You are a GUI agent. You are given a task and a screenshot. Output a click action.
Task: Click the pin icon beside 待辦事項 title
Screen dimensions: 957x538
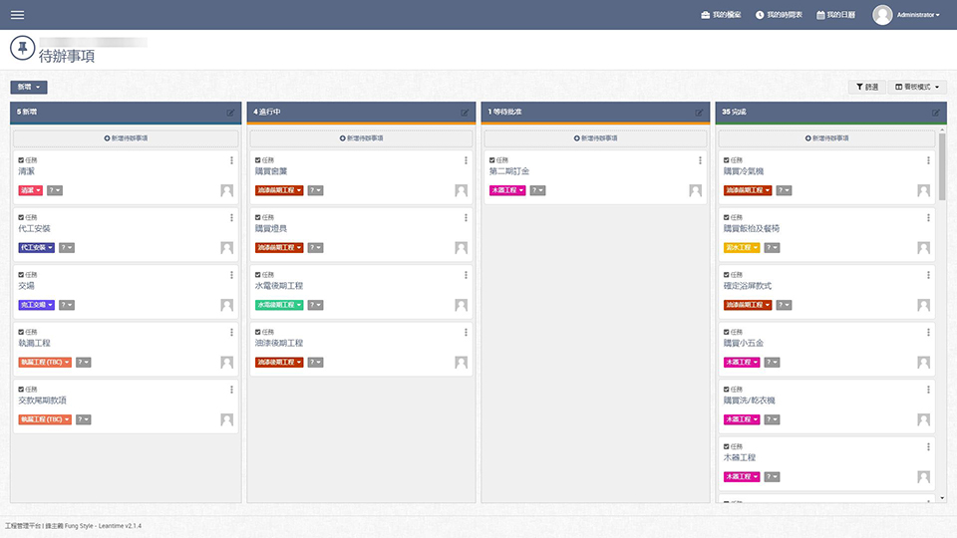coord(22,48)
